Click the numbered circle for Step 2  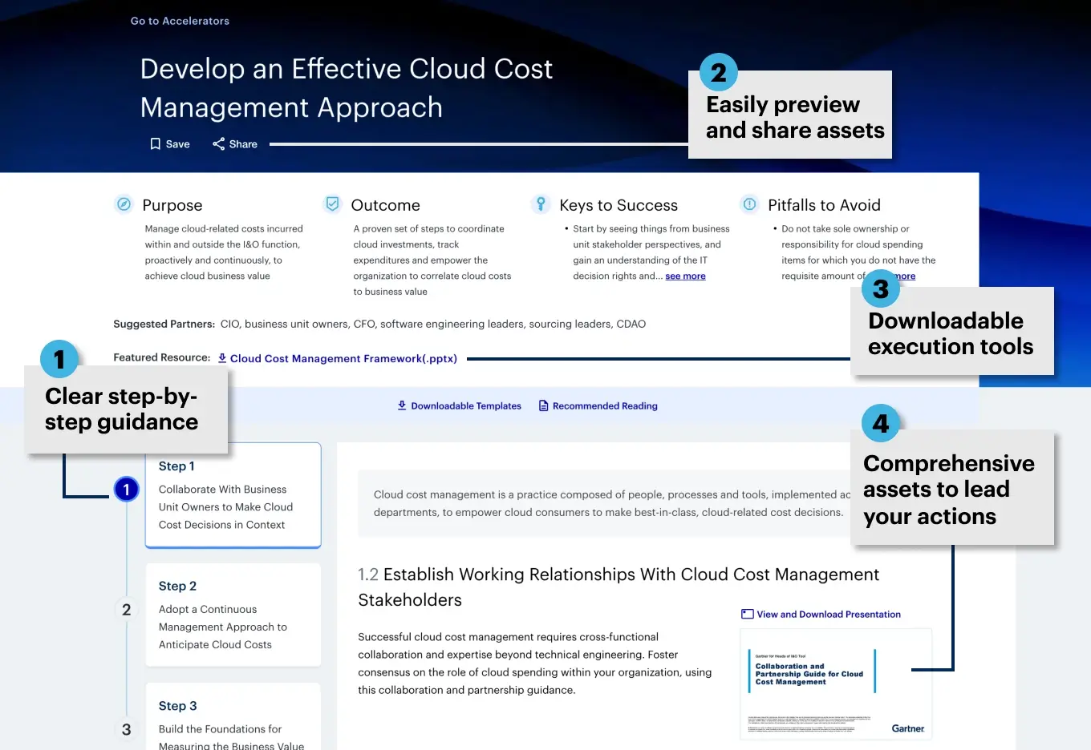126,610
